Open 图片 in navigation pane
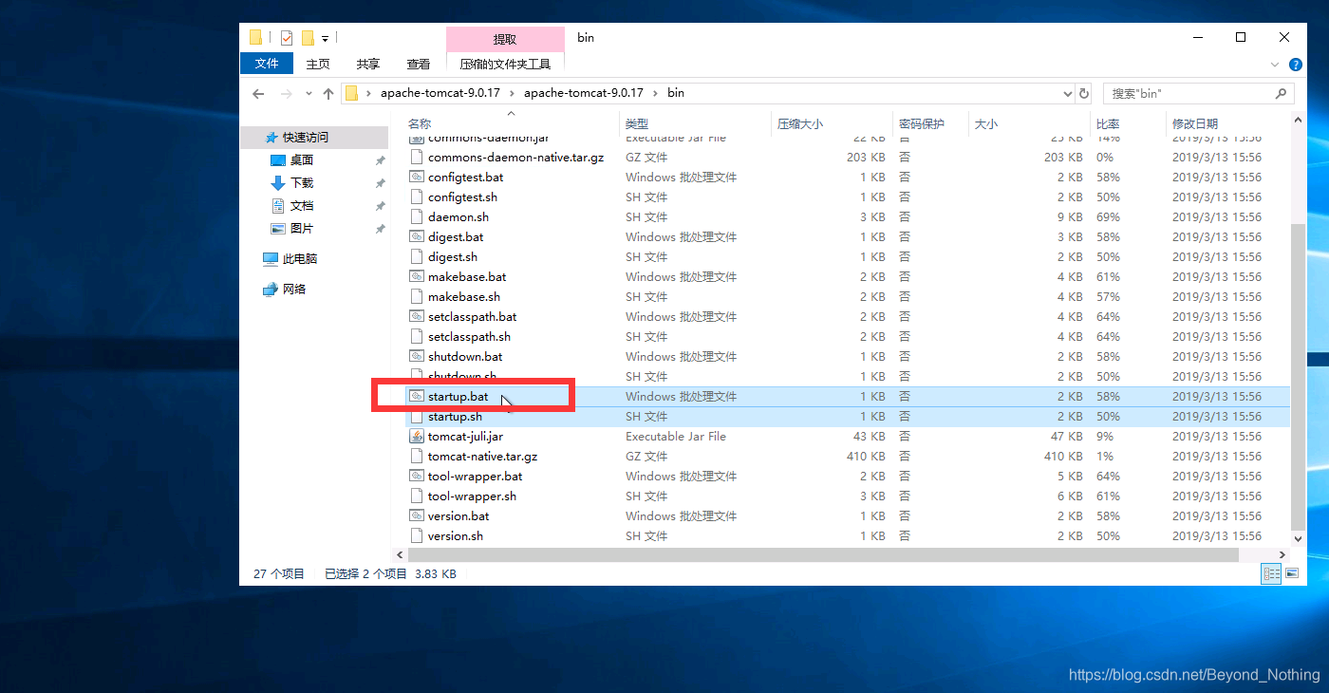 click(302, 229)
